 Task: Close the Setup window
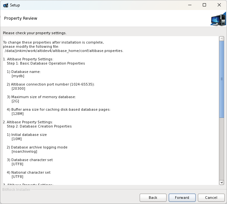point(219,5)
